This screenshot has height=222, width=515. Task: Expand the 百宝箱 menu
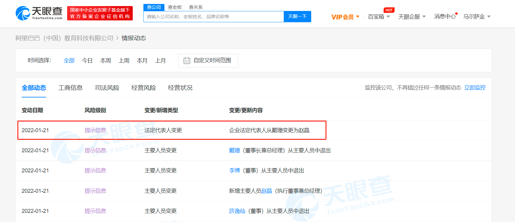379,17
